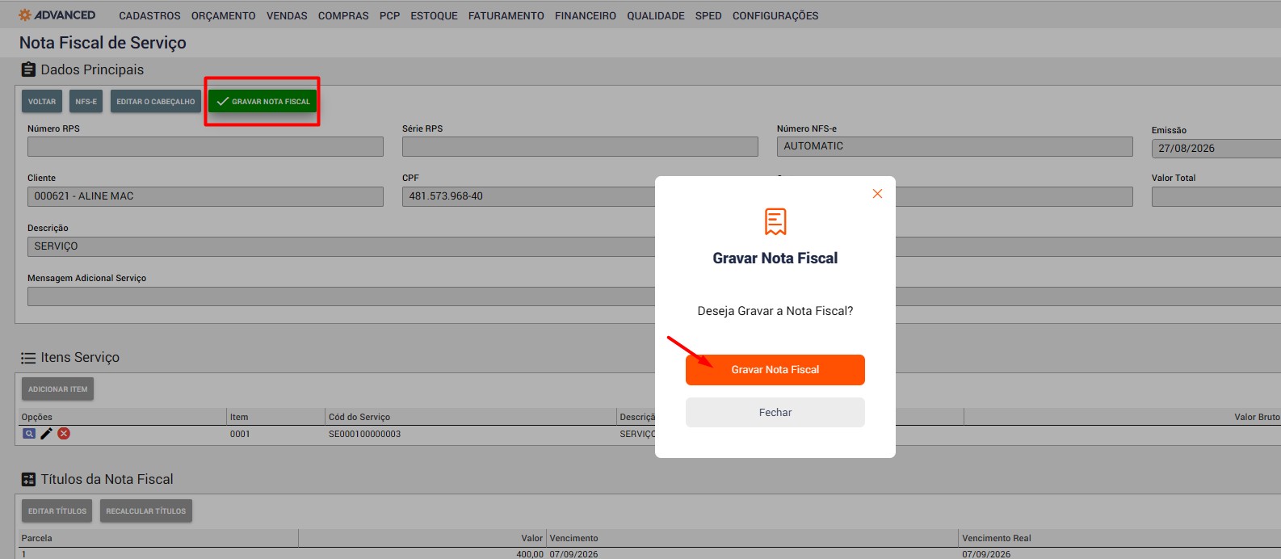This screenshot has width=1281, height=559.
Task: Open the FINANCEIRO menu
Action: coord(586,15)
